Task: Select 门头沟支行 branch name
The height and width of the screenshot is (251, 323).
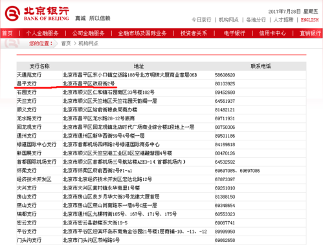Action: click(x=29, y=240)
